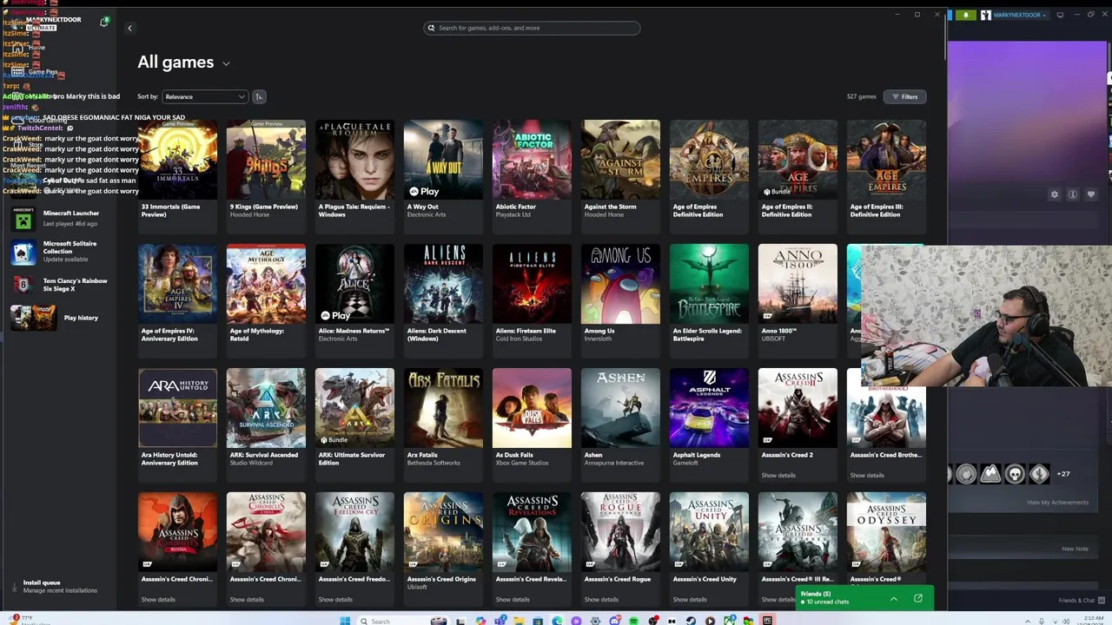This screenshot has width=1112, height=625.
Task: Play A Way Out
Action: pyautogui.click(x=425, y=191)
